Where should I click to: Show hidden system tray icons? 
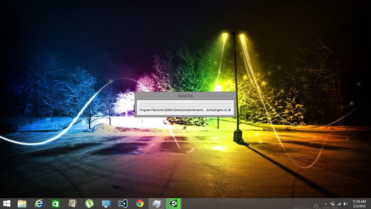(326, 204)
